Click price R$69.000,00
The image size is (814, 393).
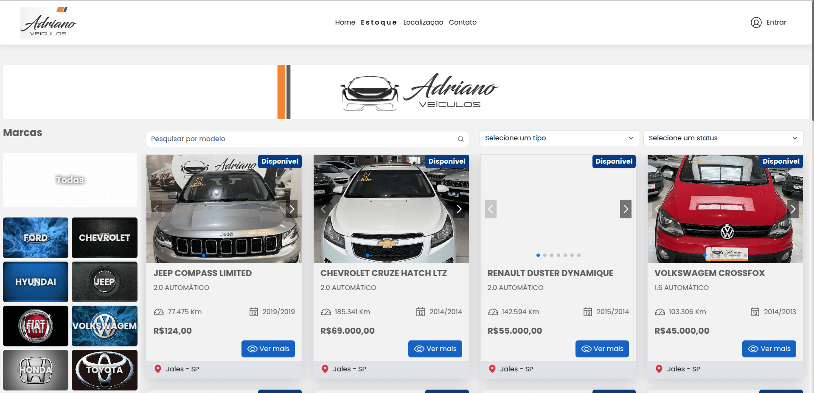click(348, 331)
